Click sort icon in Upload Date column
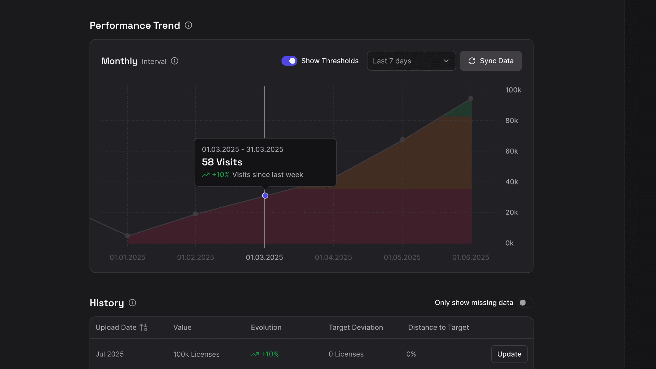Screen dimensions: 656x369 click(x=143, y=327)
